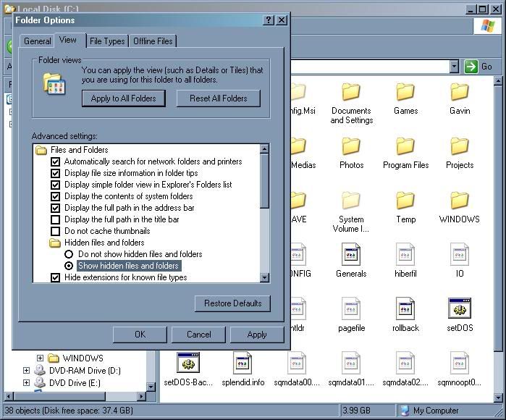Uncheck Display the full path in address bar

tap(56, 208)
